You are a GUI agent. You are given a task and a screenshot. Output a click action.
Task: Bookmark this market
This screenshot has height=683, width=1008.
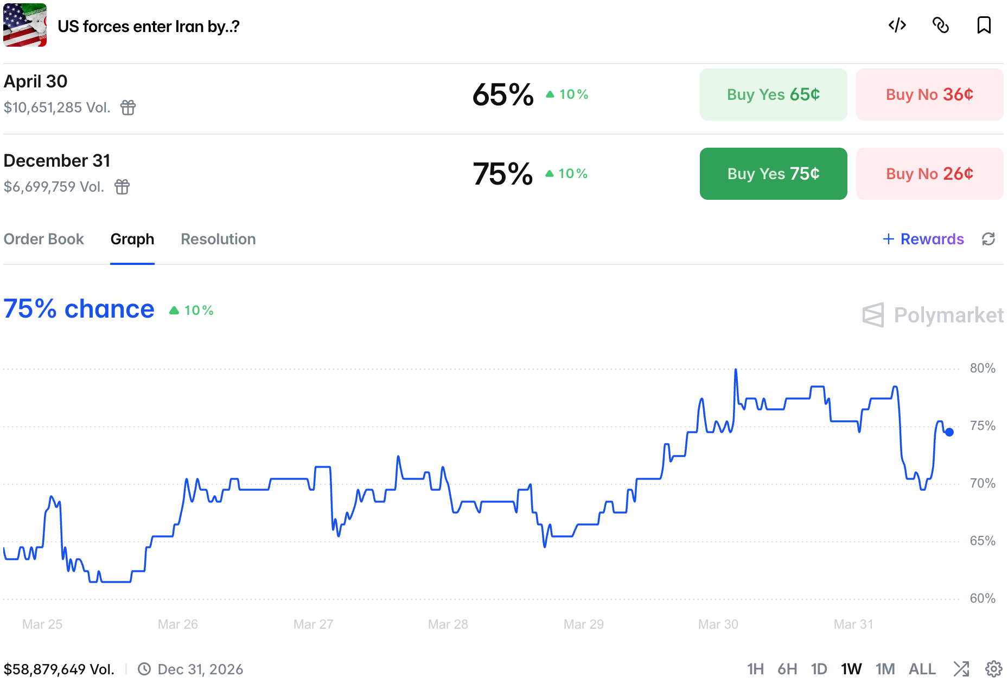[984, 26]
